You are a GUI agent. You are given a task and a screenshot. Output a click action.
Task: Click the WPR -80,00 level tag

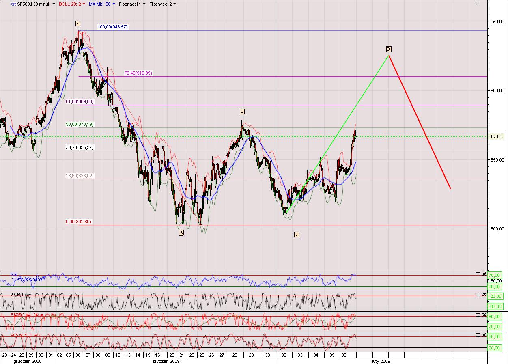pos(495,306)
